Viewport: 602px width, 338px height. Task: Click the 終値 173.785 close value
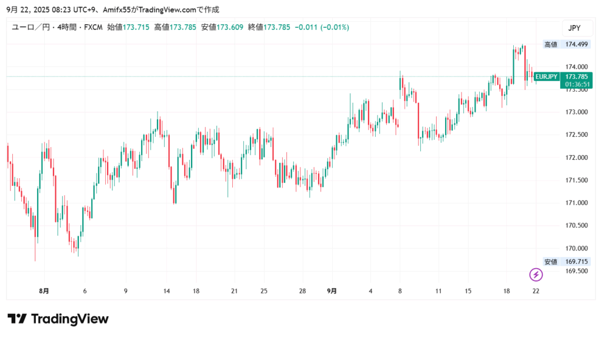click(277, 28)
